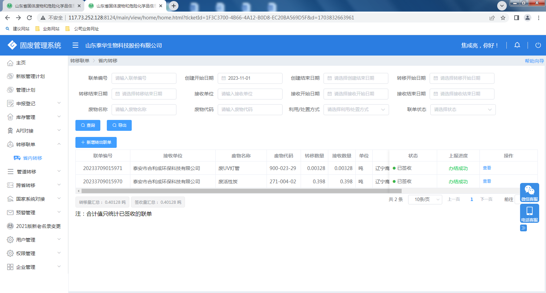Click the browser reload icon

29,18
